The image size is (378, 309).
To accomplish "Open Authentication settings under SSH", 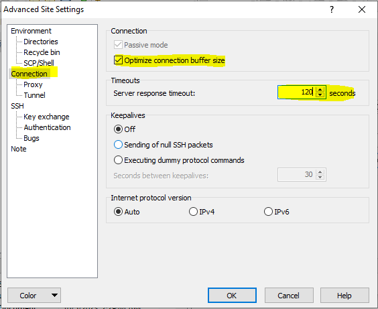I will [x=47, y=127].
